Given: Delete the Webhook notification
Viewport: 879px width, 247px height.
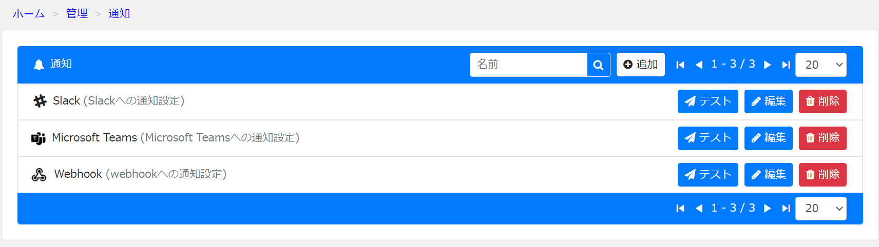Looking at the screenshot, I should (x=822, y=175).
